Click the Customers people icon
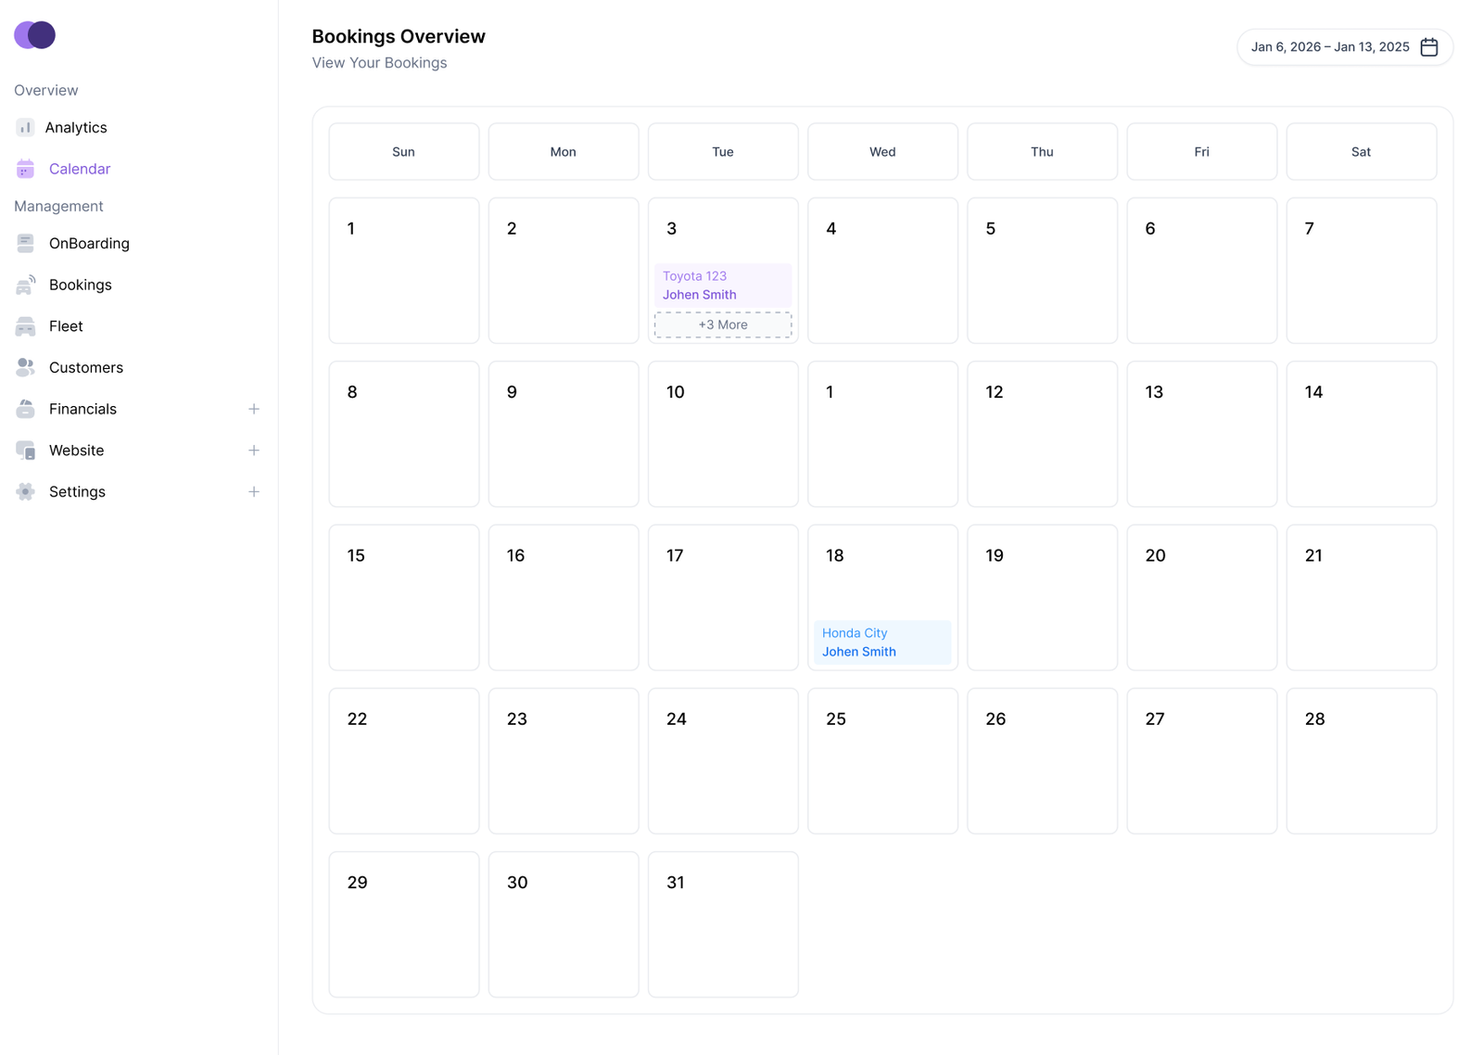 click(25, 367)
